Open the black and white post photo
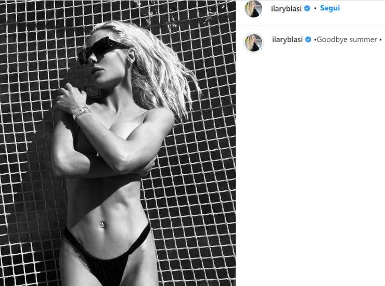Image resolution: width=385 pixels, height=286 pixels. (118, 143)
